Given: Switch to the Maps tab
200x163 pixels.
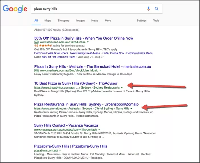Looking at the screenshot, I should pyautogui.click(x=48, y=21).
